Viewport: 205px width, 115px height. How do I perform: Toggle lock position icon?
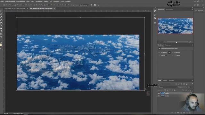point(170,90)
